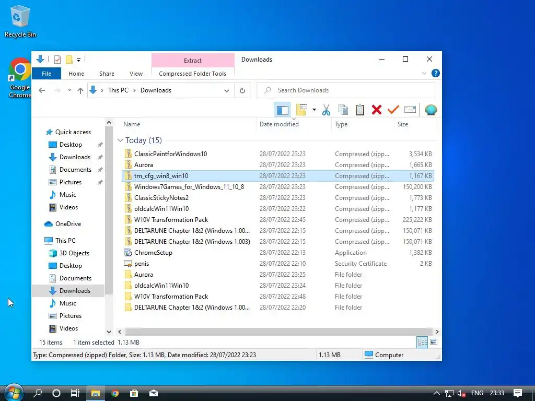The height and width of the screenshot is (401, 535).
Task: Click the folder options toolbar icon
Action: (301, 110)
